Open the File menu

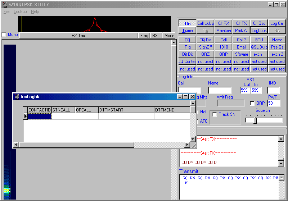tap(6, 12)
